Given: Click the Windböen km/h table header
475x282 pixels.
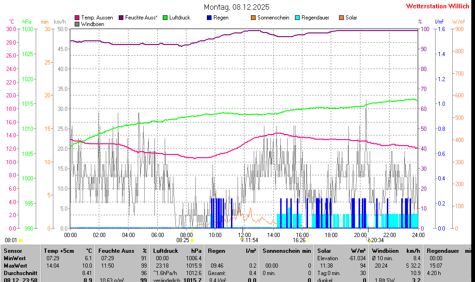Looking at the screenshot, I should [x=396, y=250].
